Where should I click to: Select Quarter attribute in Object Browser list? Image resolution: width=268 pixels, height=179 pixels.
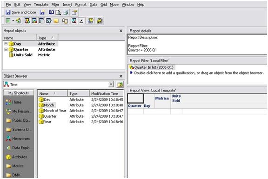[47, 116]
